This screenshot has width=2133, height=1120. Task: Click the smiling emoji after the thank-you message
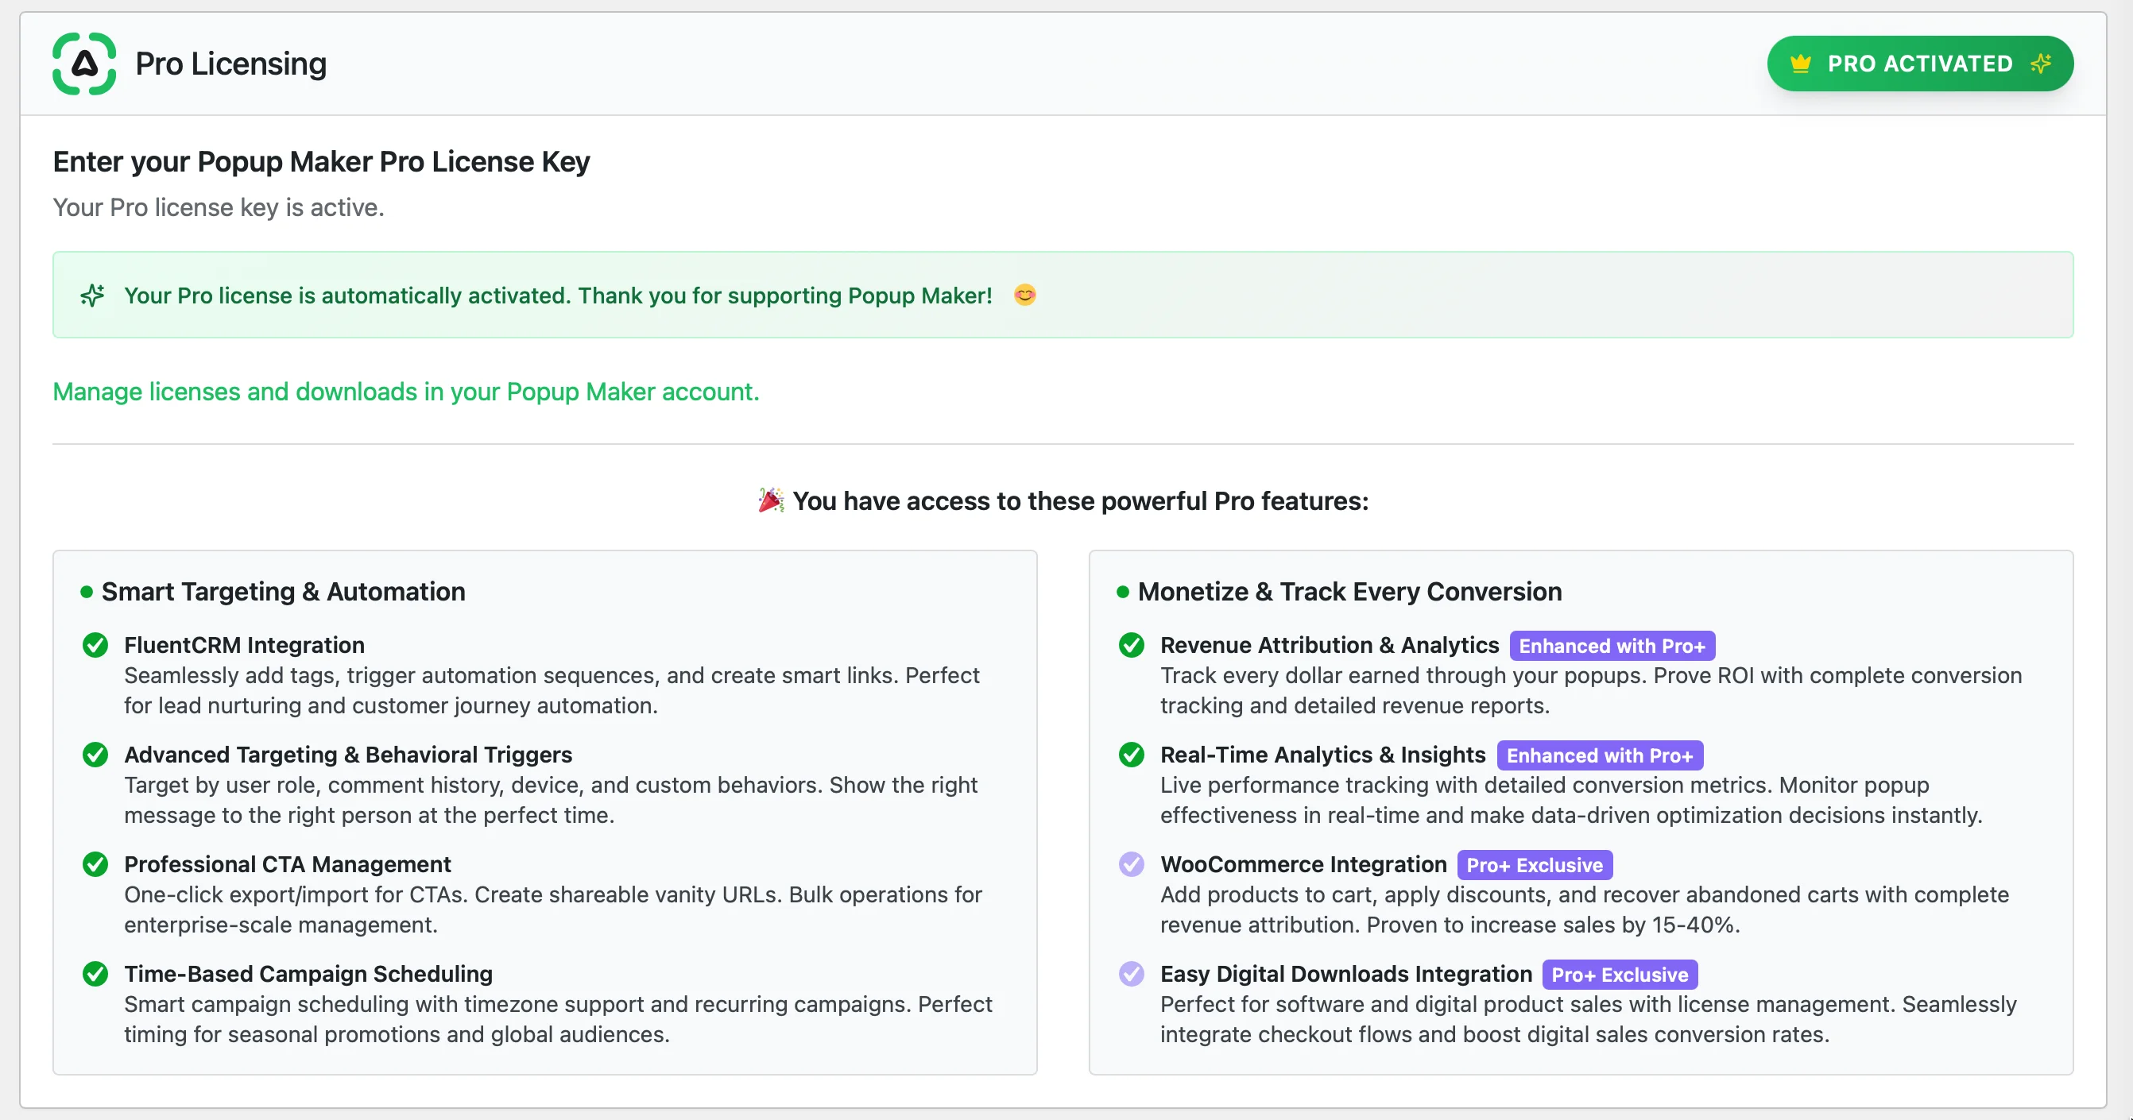point(1025,295)
